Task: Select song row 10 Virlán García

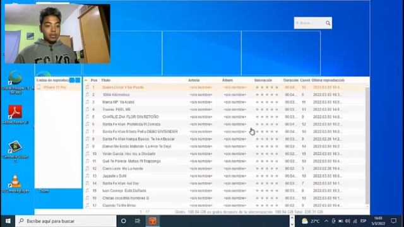Action: (x=225, y=154)
